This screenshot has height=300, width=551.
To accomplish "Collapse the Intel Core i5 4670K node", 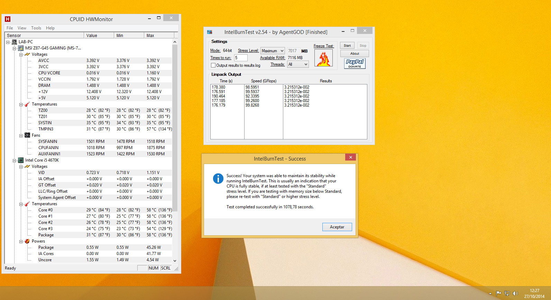I will pyautogui.click(x=15, y=160).
